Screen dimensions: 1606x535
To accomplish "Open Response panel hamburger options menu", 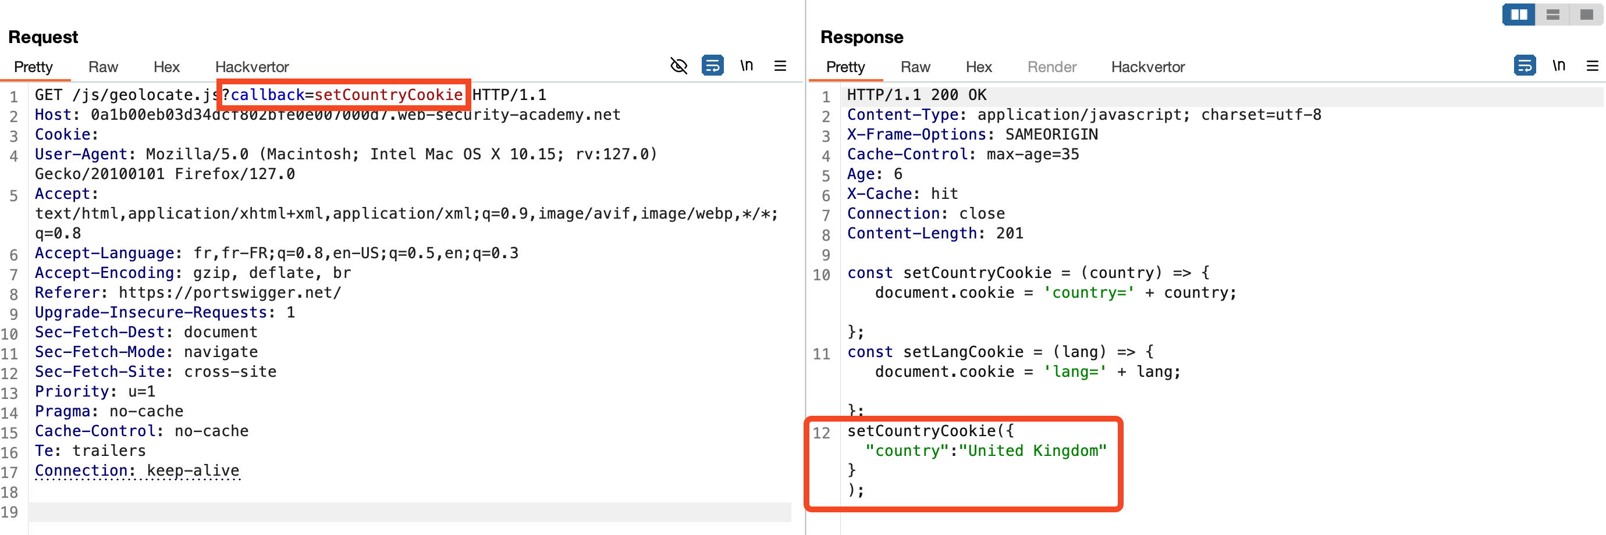I will coord(1592,65).
